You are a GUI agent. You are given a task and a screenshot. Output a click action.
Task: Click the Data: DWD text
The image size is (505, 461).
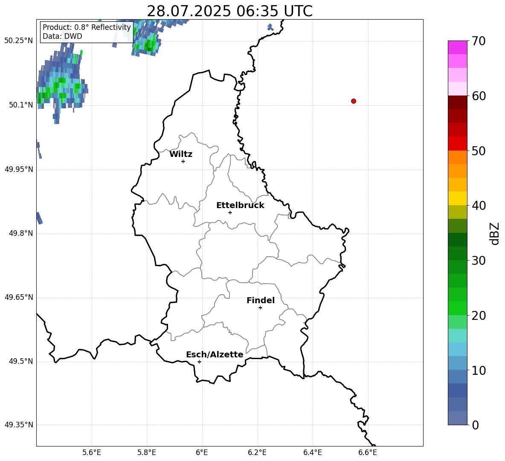(x=62, y=36)
